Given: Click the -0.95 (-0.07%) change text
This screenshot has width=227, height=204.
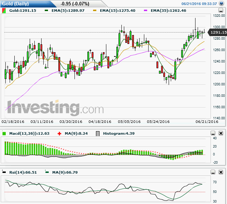Looking at the screenshot, I should point(75,4).
